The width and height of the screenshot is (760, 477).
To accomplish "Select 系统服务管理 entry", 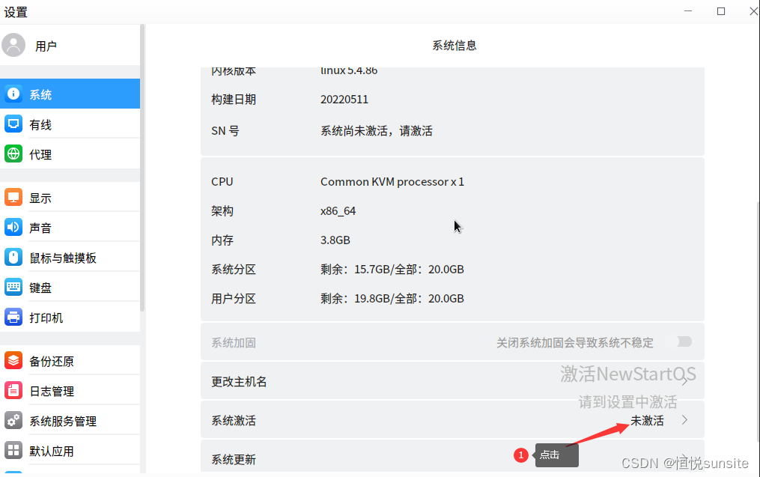I will click(70, 420).
